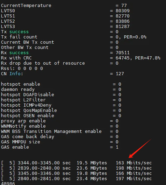Click the LVTS0 value 80309

pyautogui.click(x=123, y=11)
